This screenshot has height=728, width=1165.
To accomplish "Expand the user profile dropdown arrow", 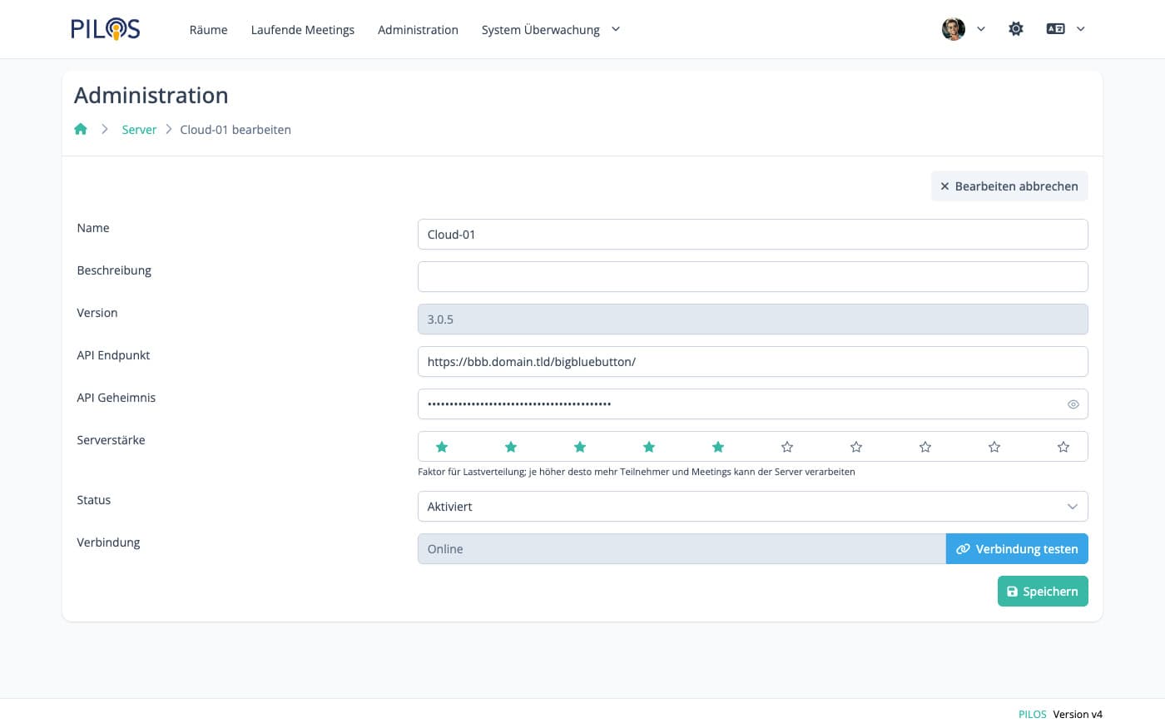I will pos(981,29).
